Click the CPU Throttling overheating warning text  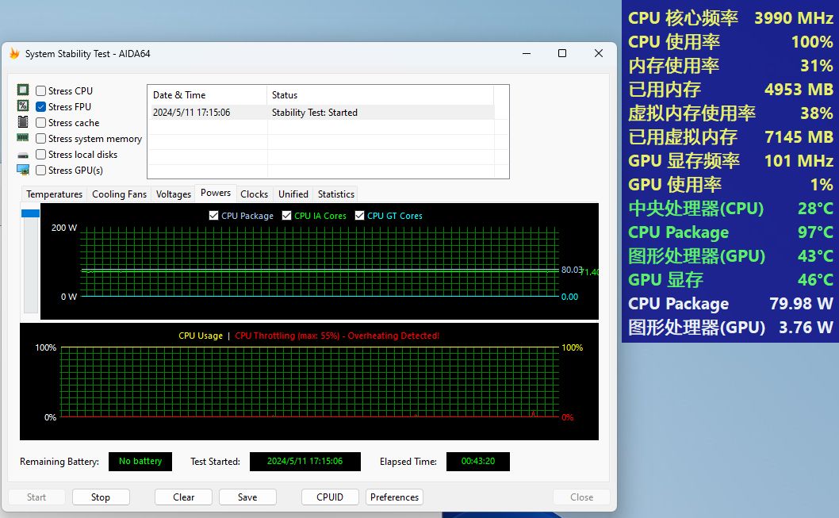337,336
